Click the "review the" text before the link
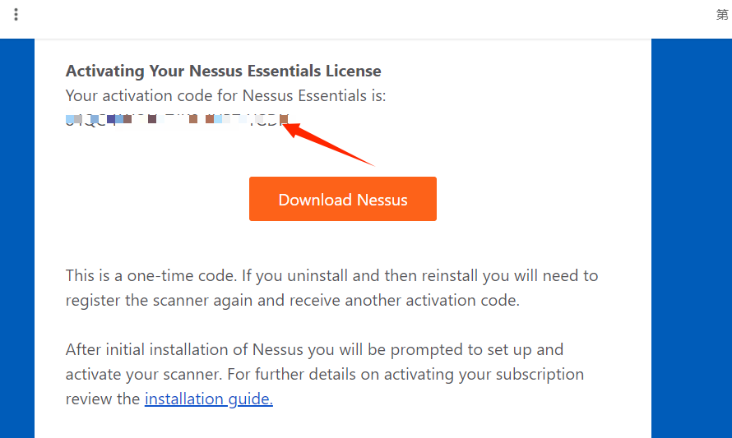This screenshot has width=732, height=438. pyautogui.click(x=103, y=399)
